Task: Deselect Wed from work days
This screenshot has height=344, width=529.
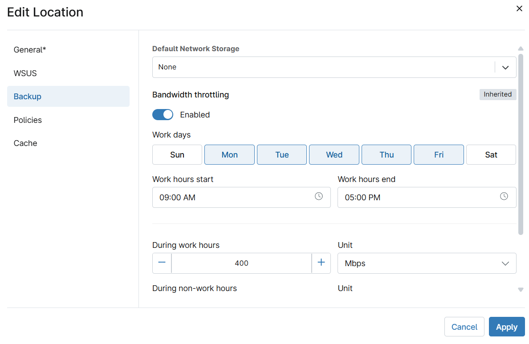Action: [x=334, y=155]
